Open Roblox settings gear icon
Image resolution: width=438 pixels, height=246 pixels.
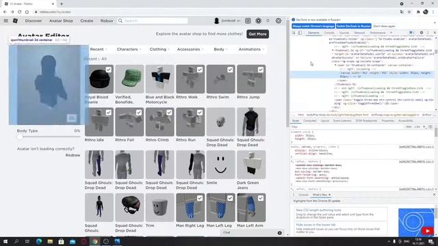coord(279,20)
